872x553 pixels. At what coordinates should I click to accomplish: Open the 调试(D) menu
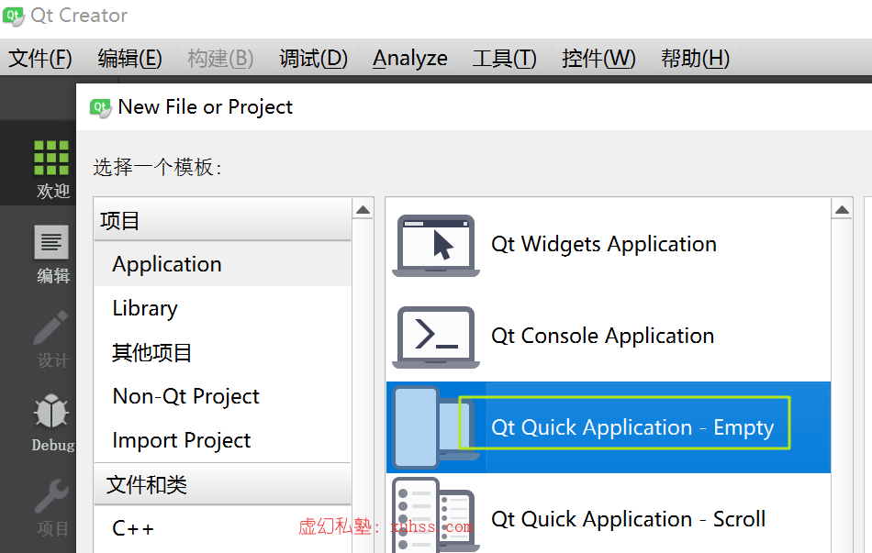(313, 58)
